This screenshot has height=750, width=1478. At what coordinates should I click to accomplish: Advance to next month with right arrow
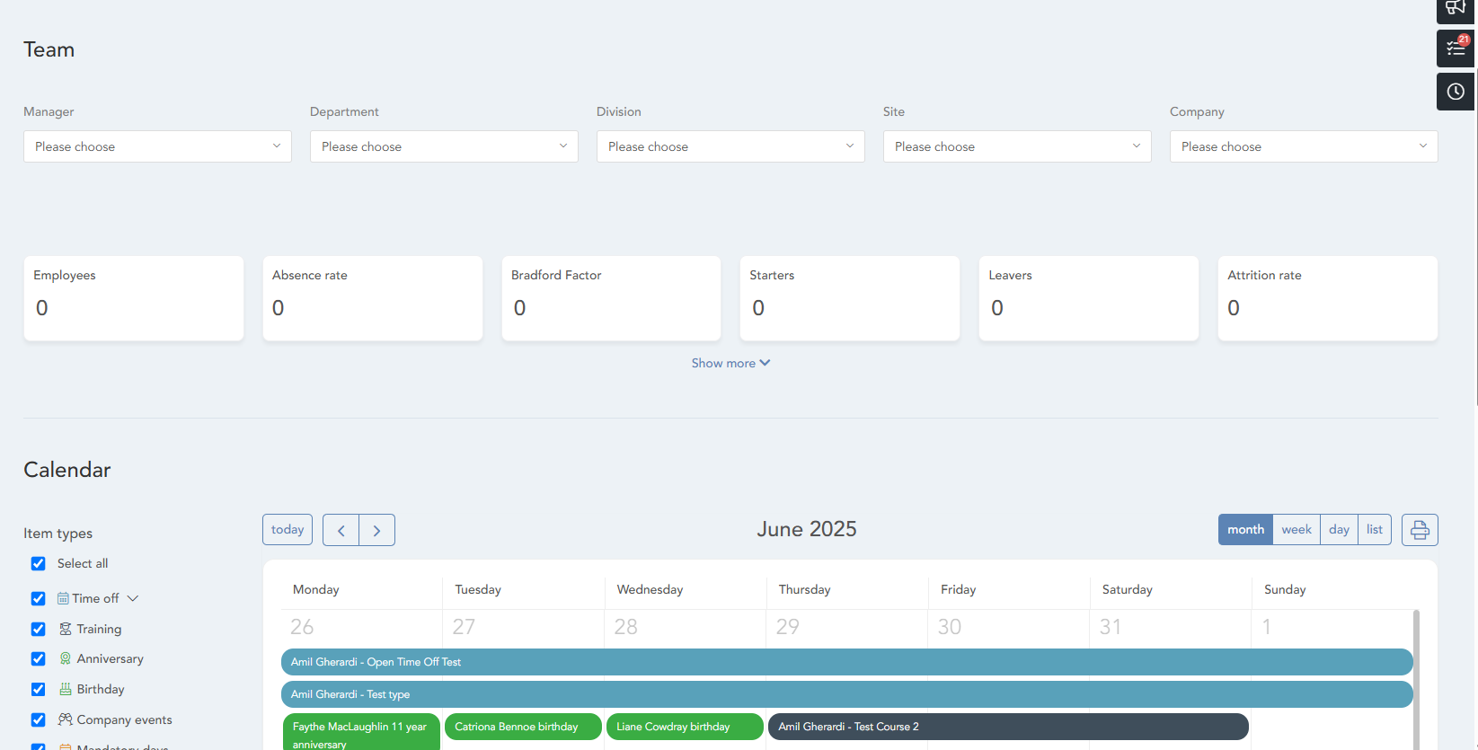coord(376,530)
